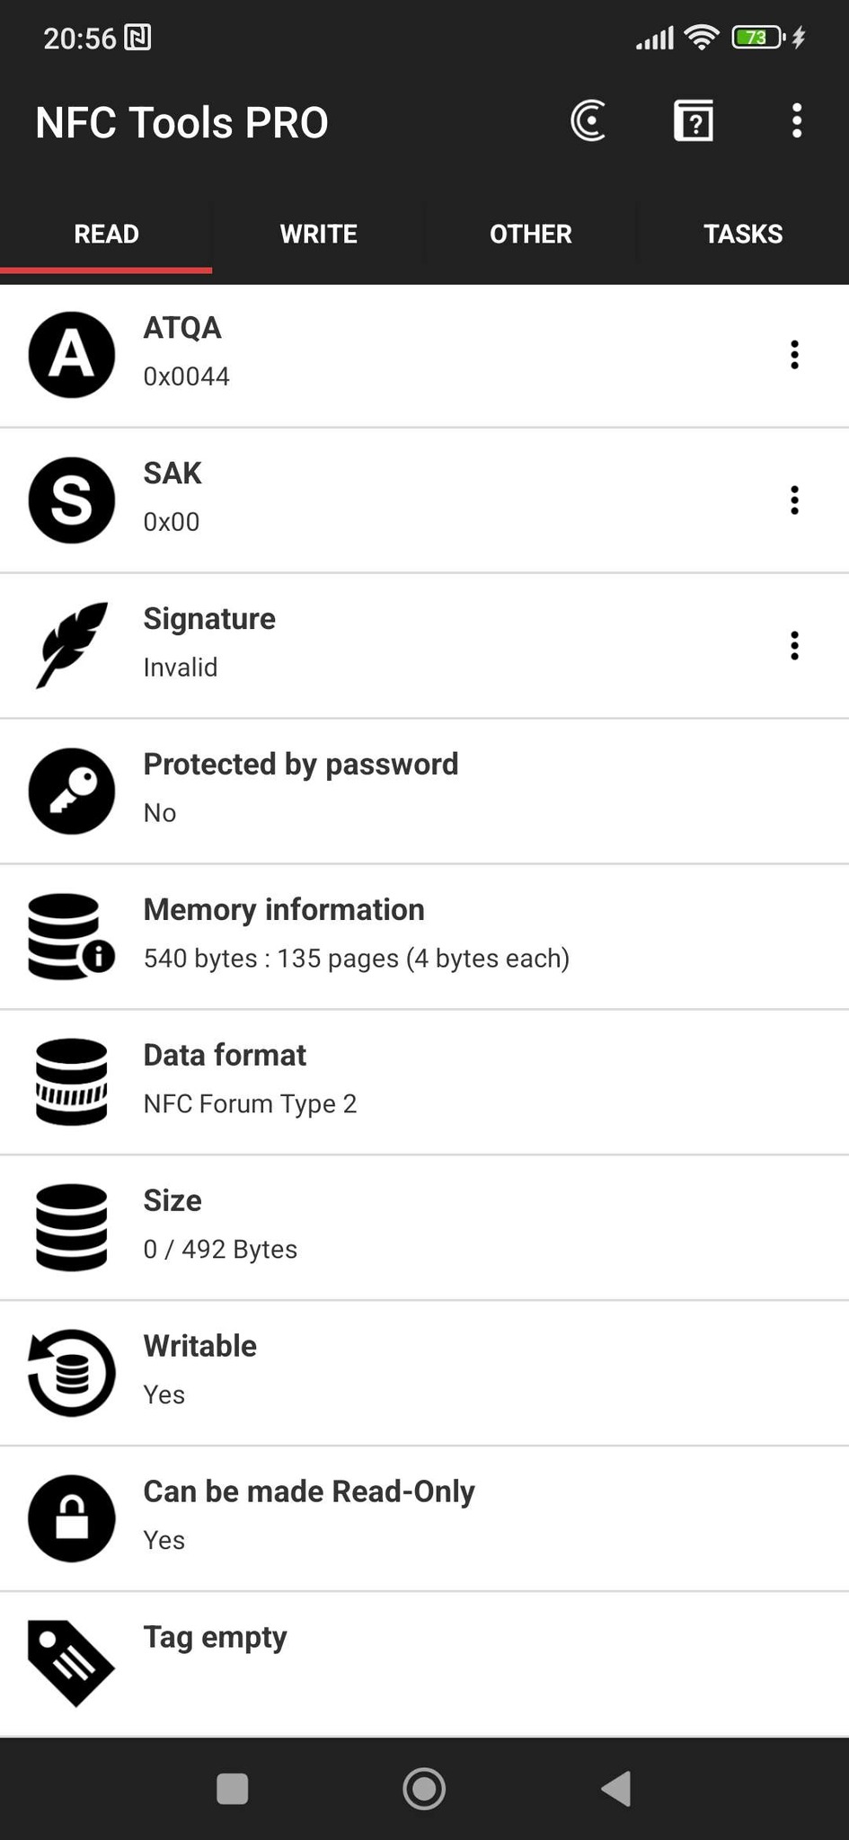The width and height of the screenshot is (849, 1840).
Task: Tap the Tag empty entry
Action: tap(424, 1662)
